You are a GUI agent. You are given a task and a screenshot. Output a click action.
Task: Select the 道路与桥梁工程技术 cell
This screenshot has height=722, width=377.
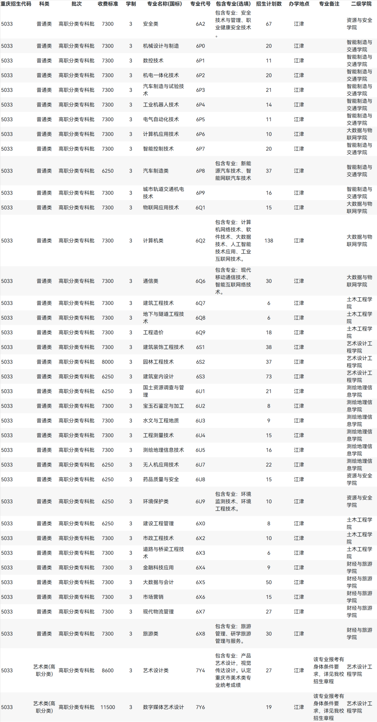coord(163,553)
